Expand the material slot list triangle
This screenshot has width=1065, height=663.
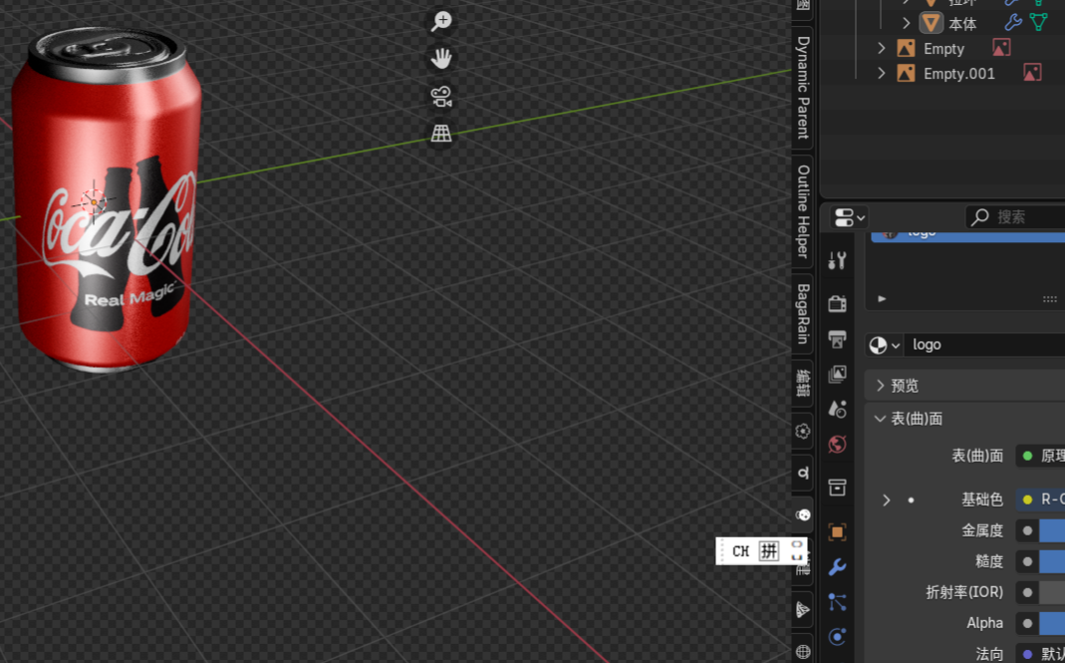882,298
